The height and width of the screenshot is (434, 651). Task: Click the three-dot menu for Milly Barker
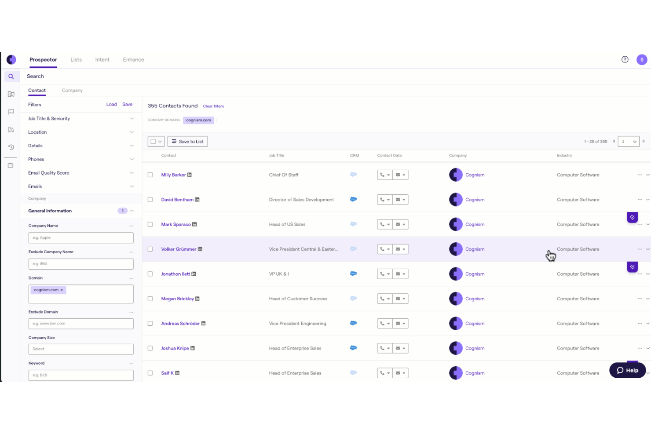[x=640, y=175]
